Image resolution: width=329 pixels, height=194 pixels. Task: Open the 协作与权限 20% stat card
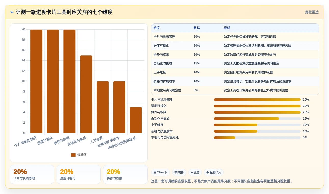(x=125, y=174)
